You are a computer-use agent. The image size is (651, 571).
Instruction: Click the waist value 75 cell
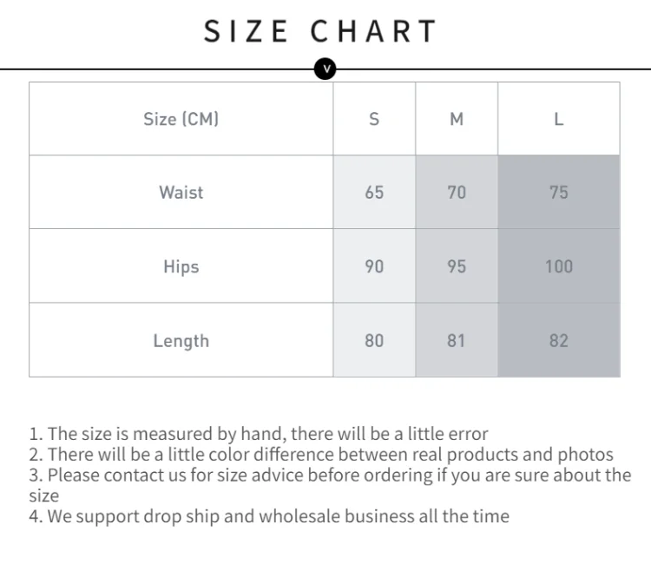click(x=559, y=192)
